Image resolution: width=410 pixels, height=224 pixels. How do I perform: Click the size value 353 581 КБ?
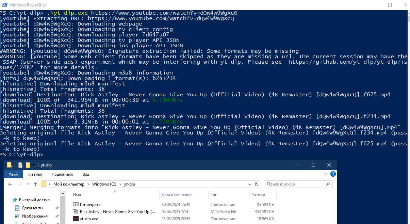[x=264, y=212]
